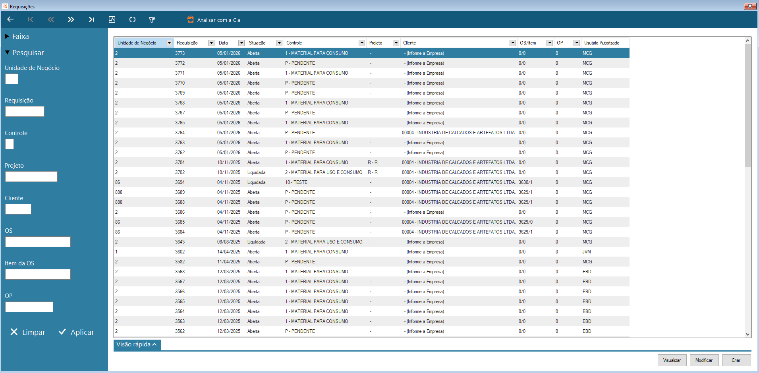This screenshot has height=373, width=759.
Task: Focus the Unidade de Negócio search field
Action: pos(12,79)
